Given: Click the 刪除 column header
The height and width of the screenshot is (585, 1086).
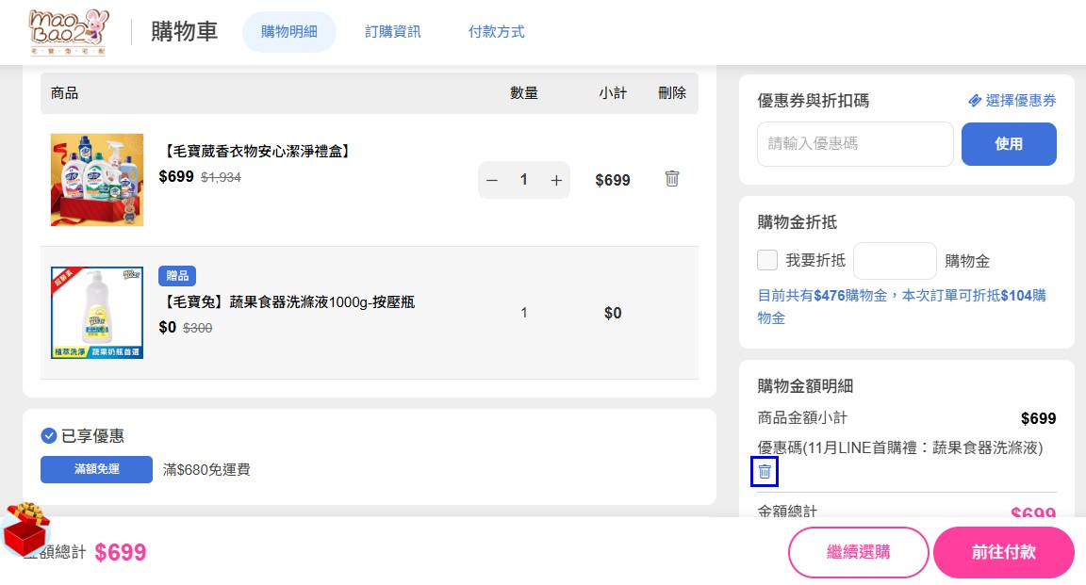Looking at the screenshot, I should coord(672,93).
